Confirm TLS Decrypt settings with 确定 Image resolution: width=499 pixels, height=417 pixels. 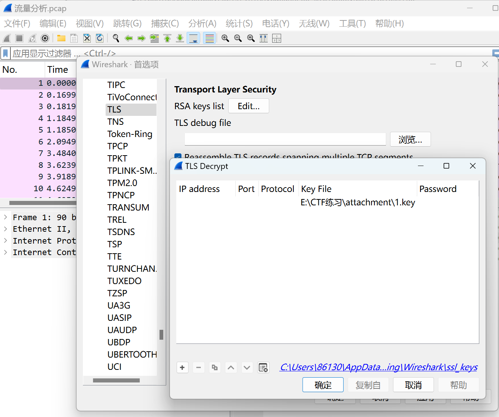(x=323, y=384)
